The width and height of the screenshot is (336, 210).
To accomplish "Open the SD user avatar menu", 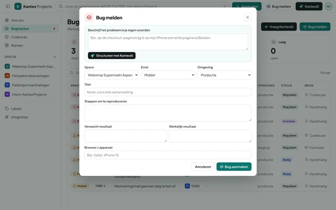I will click(x=328, y=6).
